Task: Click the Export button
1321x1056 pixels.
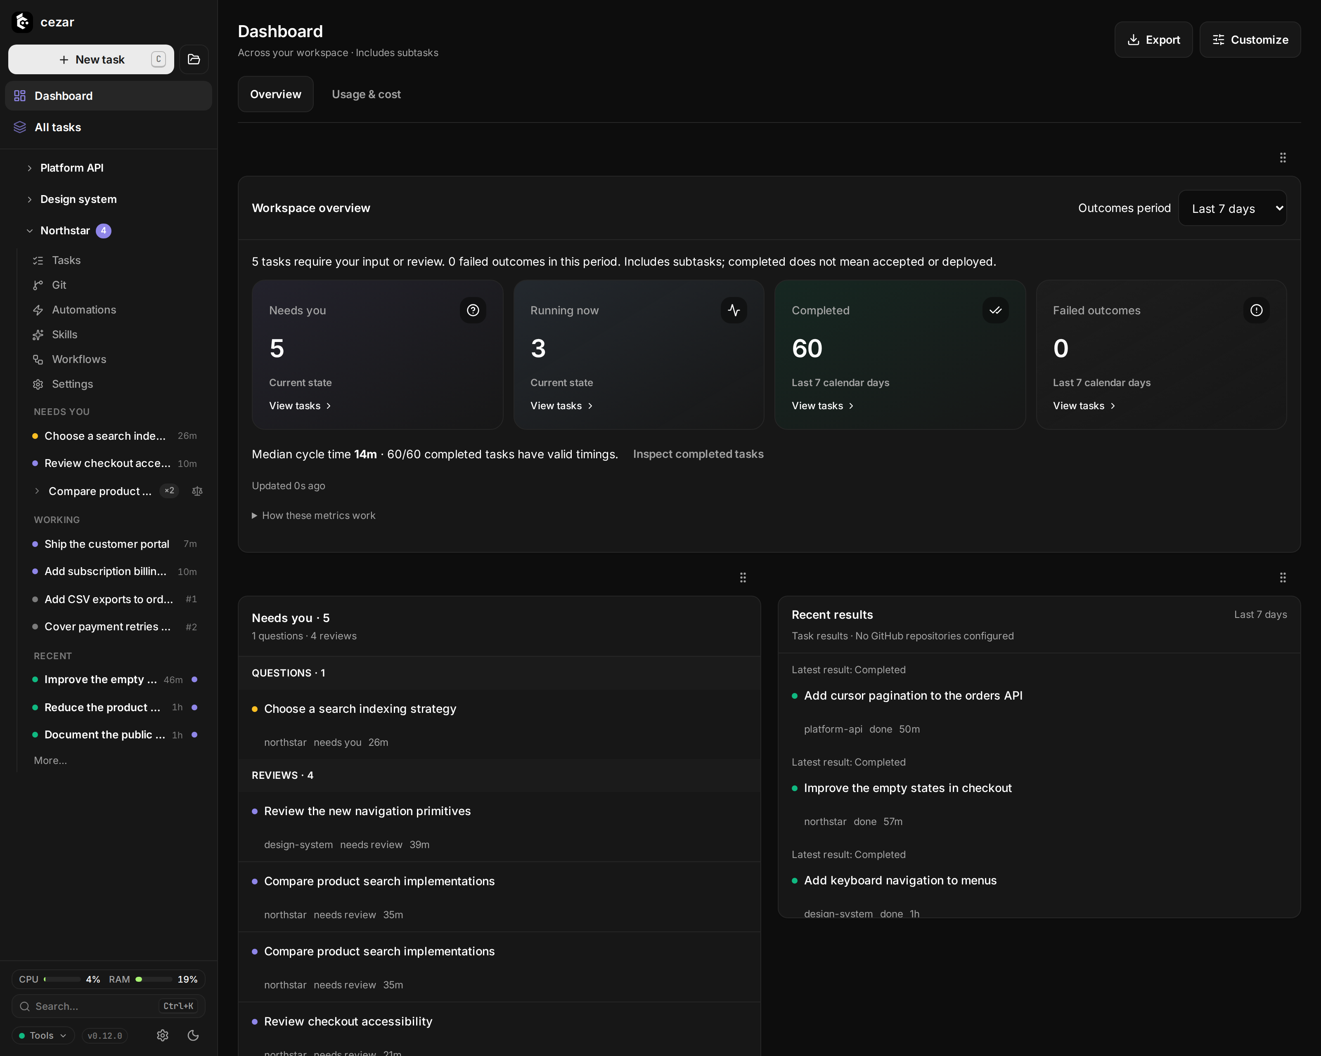Action: pos(1154,40)
